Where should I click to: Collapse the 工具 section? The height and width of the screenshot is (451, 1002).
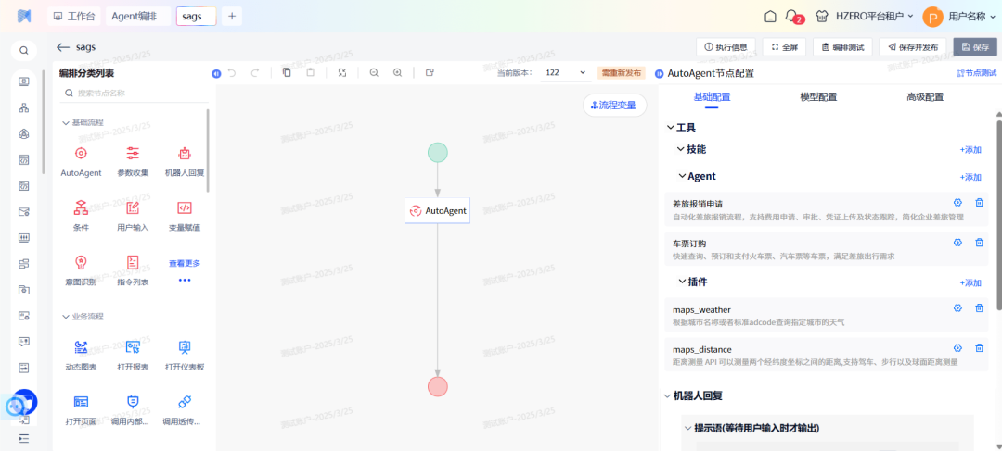(x=671, y=128)
